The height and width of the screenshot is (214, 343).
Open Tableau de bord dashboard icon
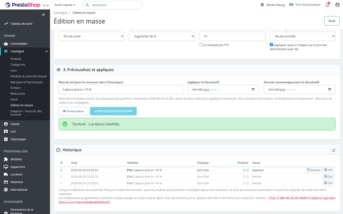(6, 24)
